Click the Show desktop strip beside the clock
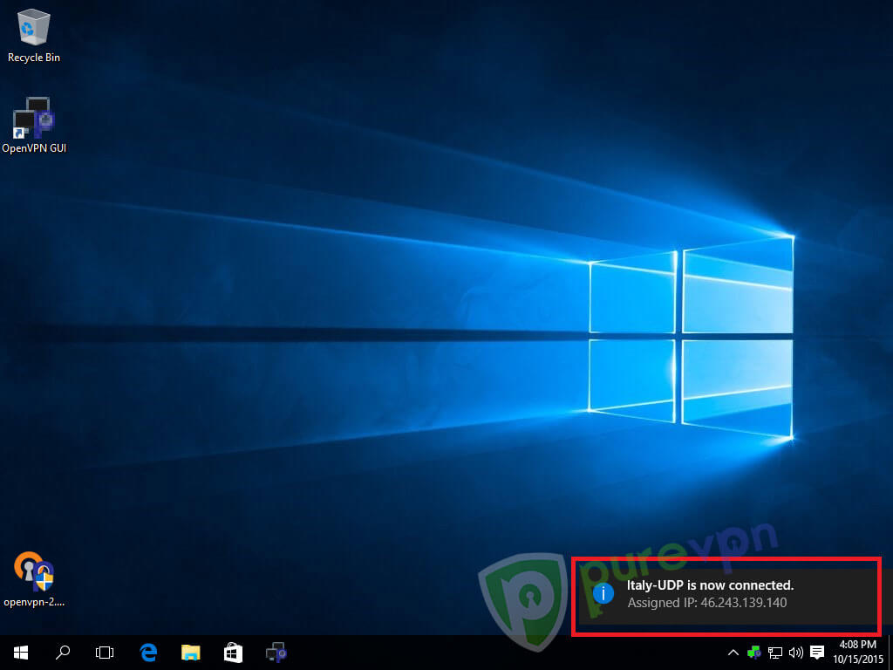893x670 pixels. [890, 653]
